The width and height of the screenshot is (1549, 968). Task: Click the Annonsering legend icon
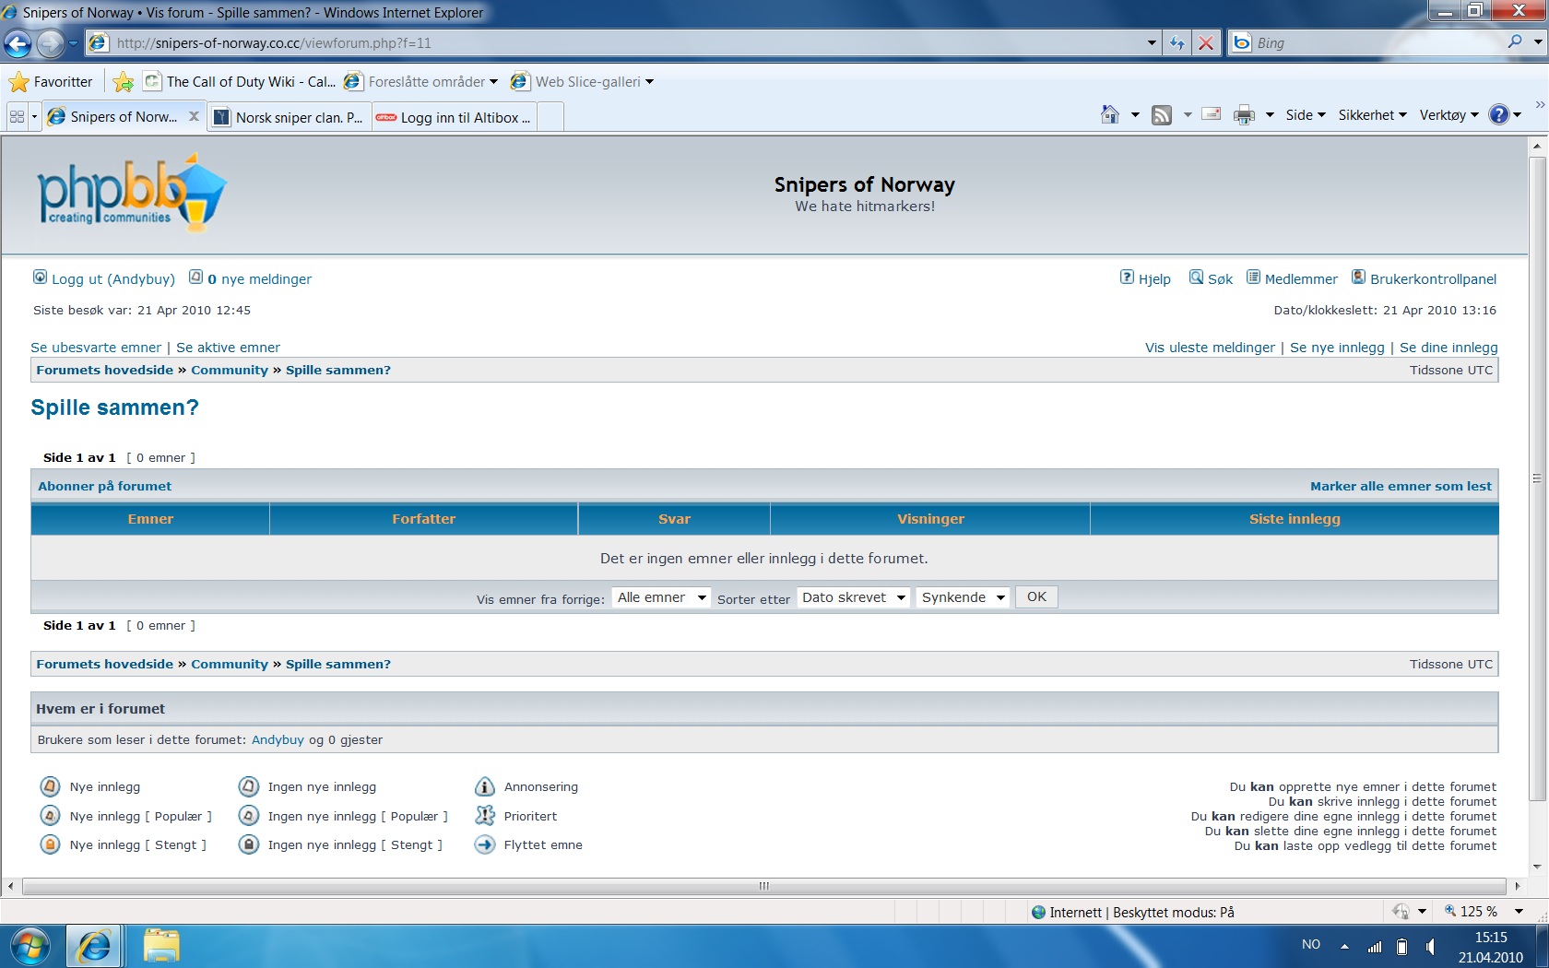(485, 786)
